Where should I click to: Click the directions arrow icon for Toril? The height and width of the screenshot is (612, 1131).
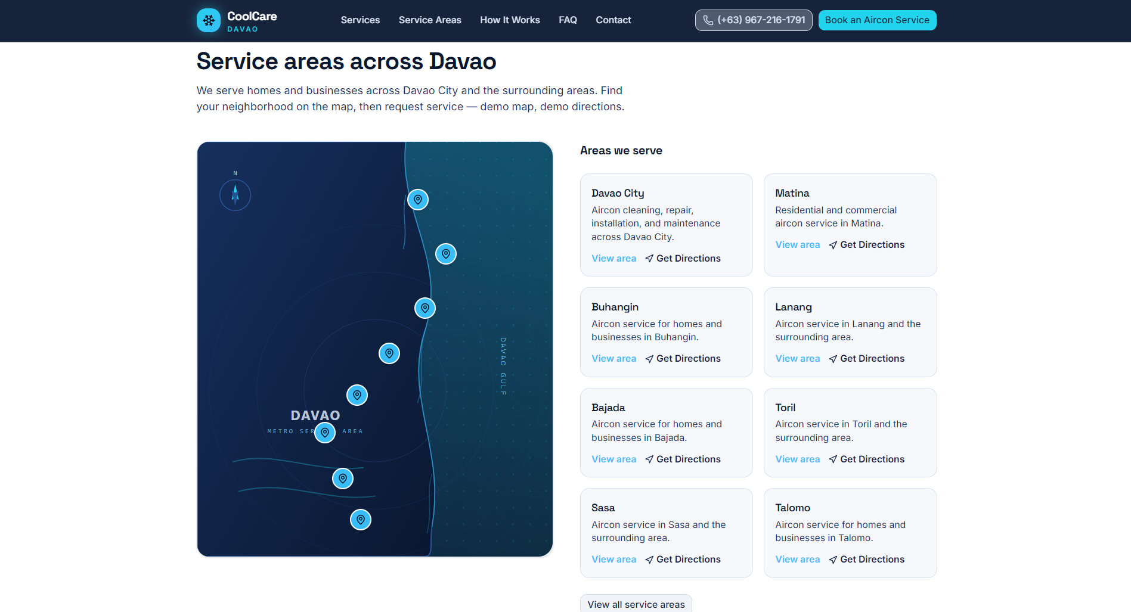[x=833, y=459]
